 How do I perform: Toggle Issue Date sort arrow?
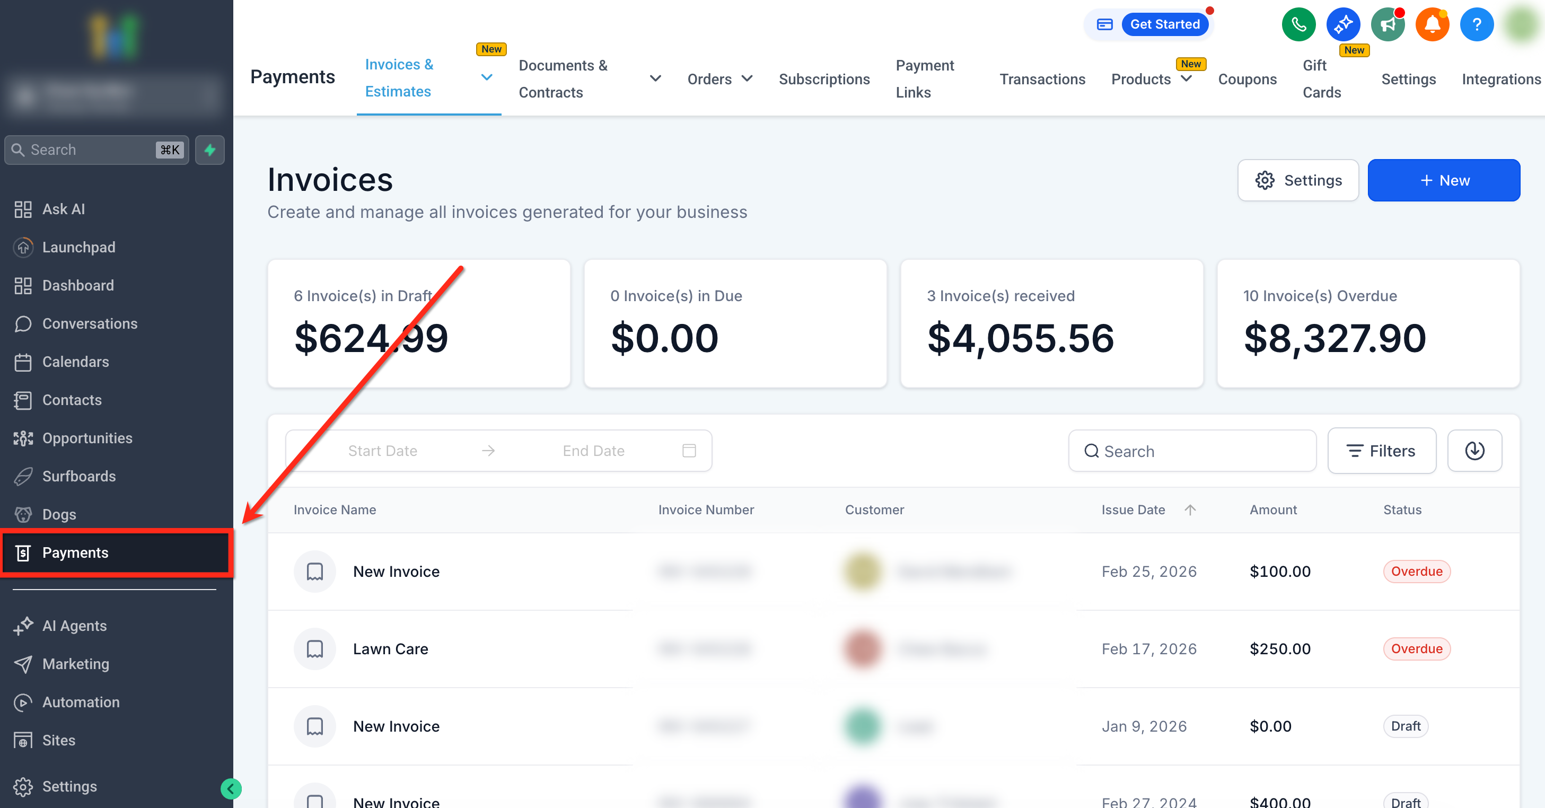click(x=1190, y=510)
